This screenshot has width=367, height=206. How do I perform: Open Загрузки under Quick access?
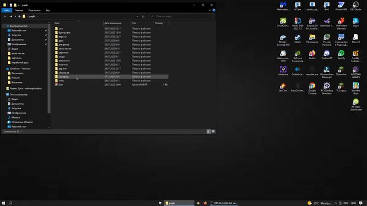click(16, 35)
